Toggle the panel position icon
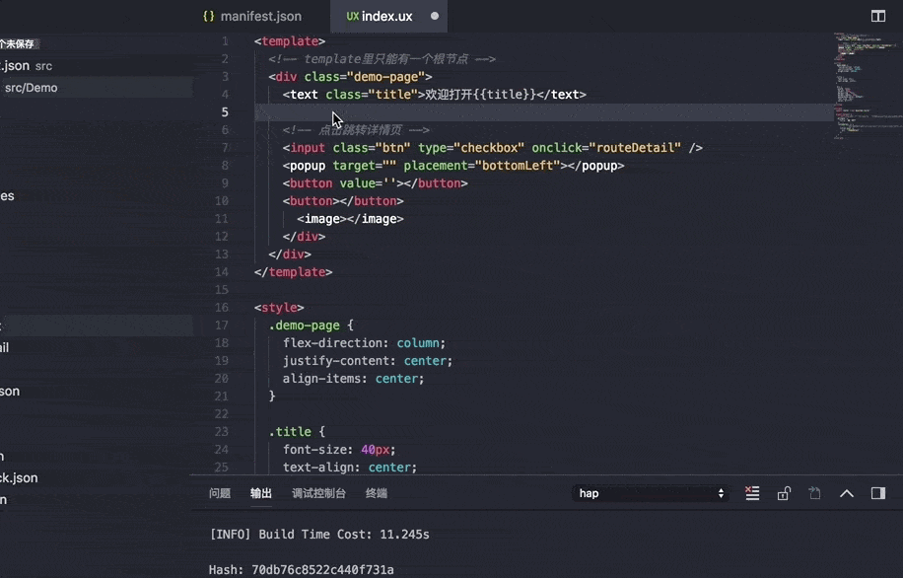 click(x=877, y=493)
